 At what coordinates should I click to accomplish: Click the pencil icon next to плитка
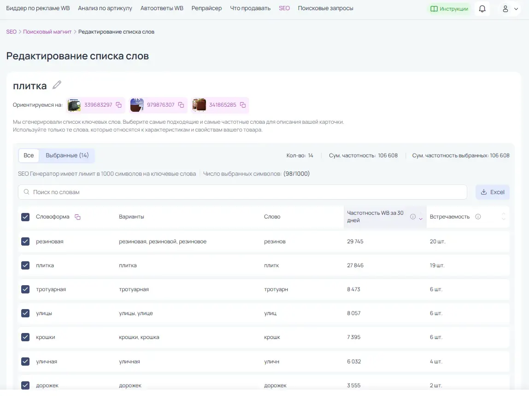(57, 85)
